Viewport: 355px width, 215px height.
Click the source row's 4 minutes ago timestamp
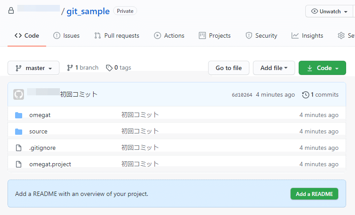point(319,131)
